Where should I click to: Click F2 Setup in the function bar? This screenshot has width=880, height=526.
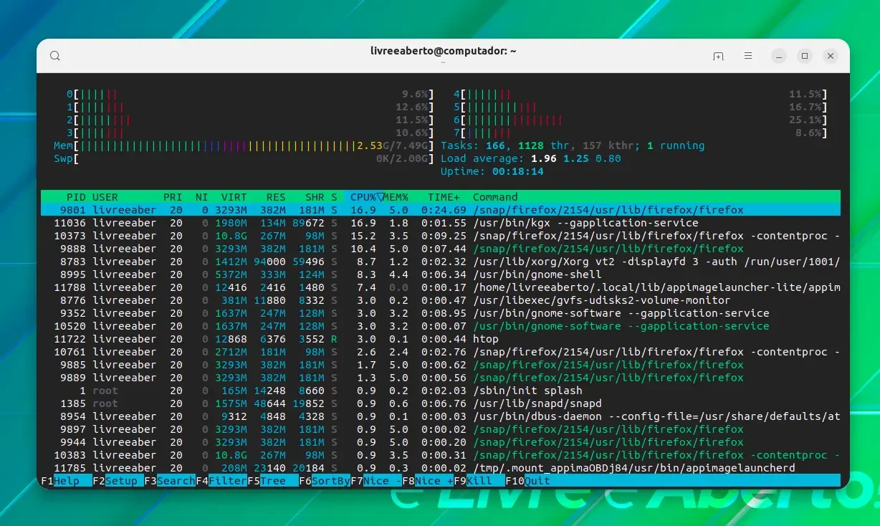click(118, 481)
